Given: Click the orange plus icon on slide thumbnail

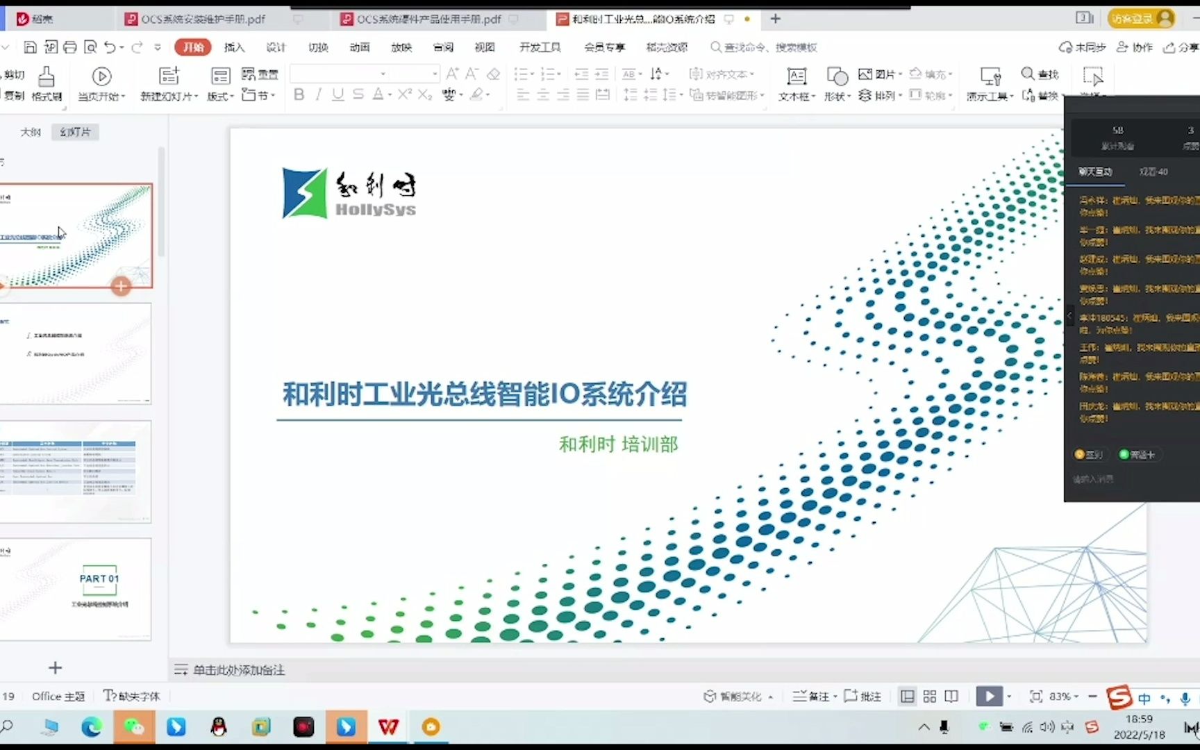Looking at the screenshot, I should click(121, 286).
